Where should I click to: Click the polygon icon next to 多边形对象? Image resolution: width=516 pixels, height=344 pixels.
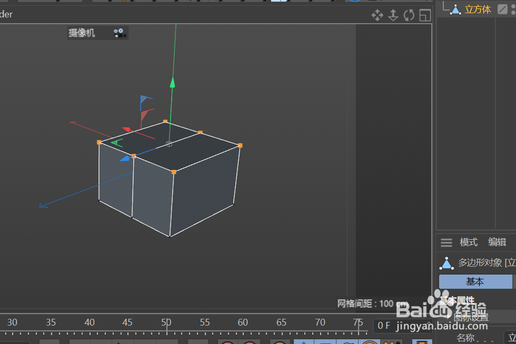click(x=446, y=262)
